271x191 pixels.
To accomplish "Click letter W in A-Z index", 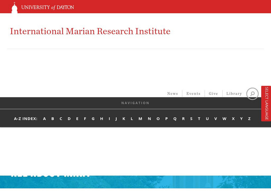I will (224, 119).
